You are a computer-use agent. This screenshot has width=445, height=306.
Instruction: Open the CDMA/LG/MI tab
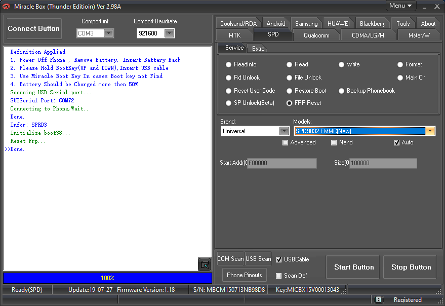369,35
